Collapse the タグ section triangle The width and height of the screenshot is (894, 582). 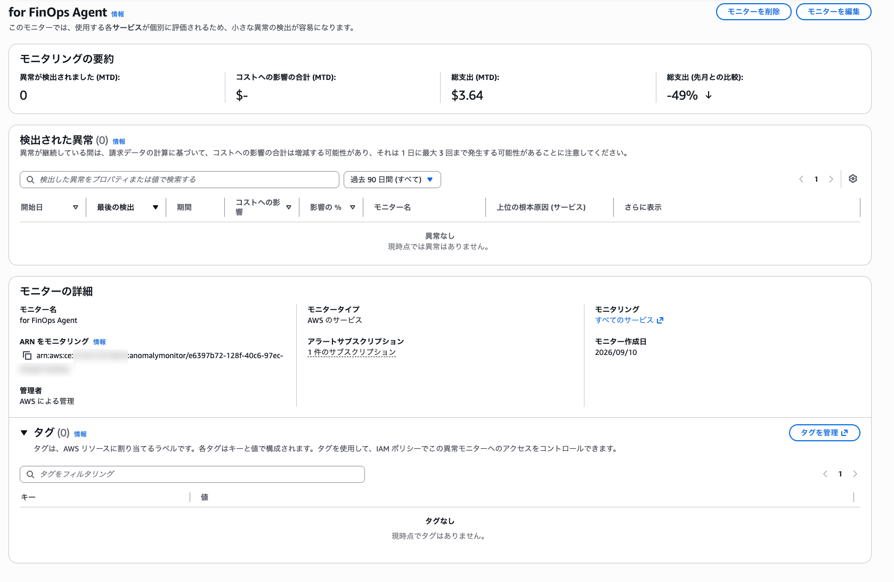[x=24, y=433]
